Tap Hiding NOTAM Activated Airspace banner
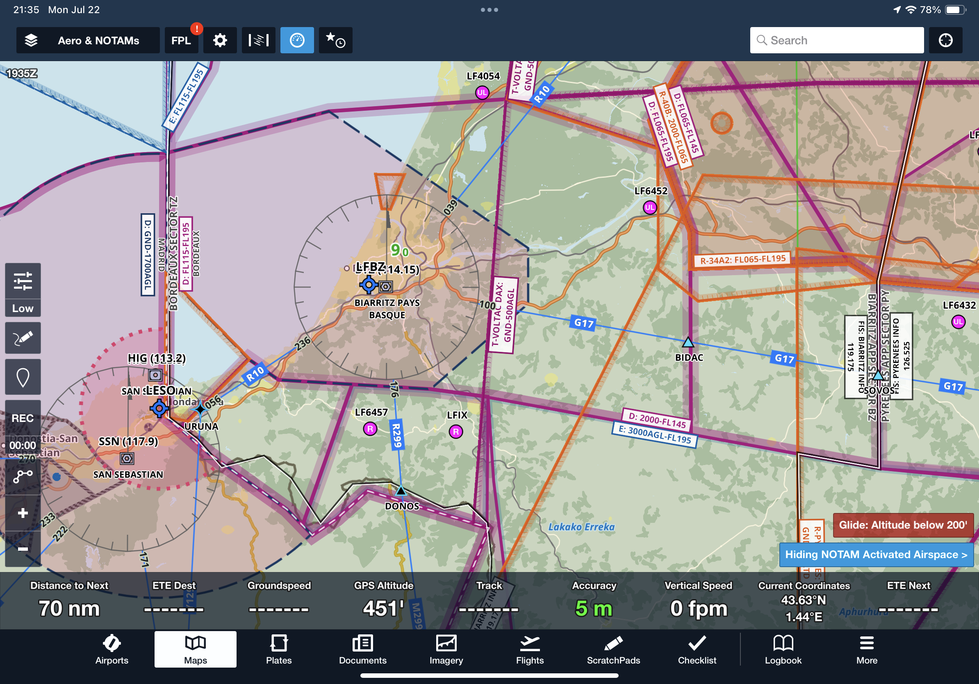 tap(876, 554)
